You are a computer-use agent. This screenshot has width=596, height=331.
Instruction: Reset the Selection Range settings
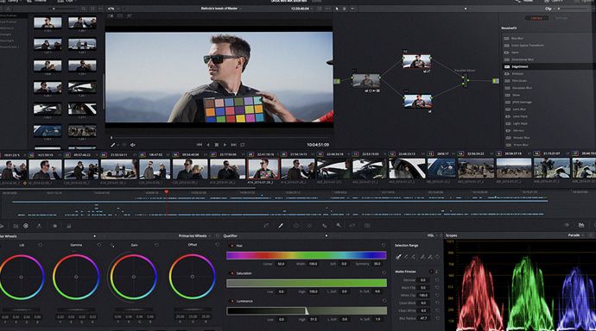click(x=437, y=257)
